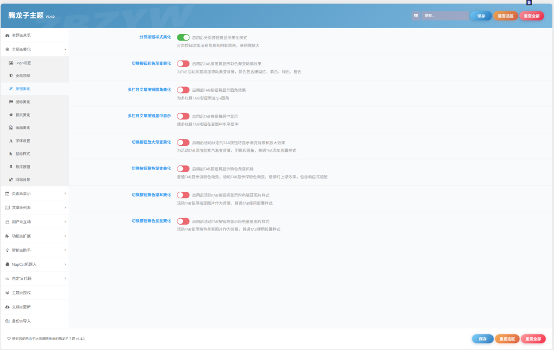Image resolution: width=554 pixels, height=350 pixels.
Task: Open 首页美化 via its home icon
Action: (11, 115)
